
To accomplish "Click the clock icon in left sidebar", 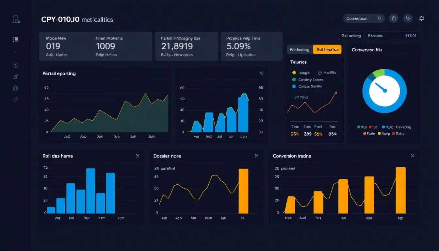I will [x=15, y=65].
